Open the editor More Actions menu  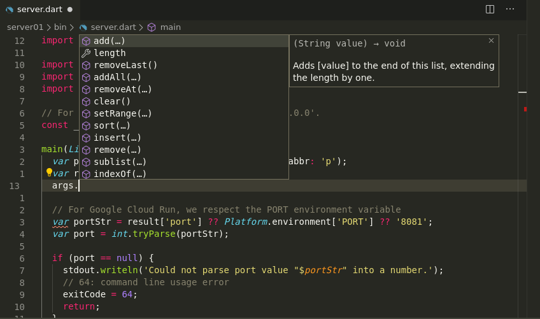509,10
